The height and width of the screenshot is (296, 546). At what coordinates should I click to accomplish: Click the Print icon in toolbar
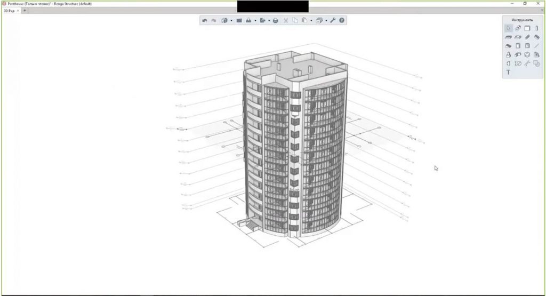click(275, 21)
